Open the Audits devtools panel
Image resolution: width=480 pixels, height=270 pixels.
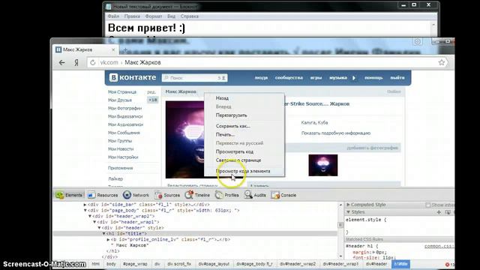click(255, 195)
